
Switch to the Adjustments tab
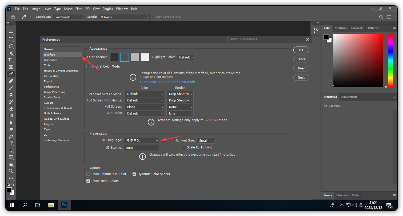tap(349, 97)
